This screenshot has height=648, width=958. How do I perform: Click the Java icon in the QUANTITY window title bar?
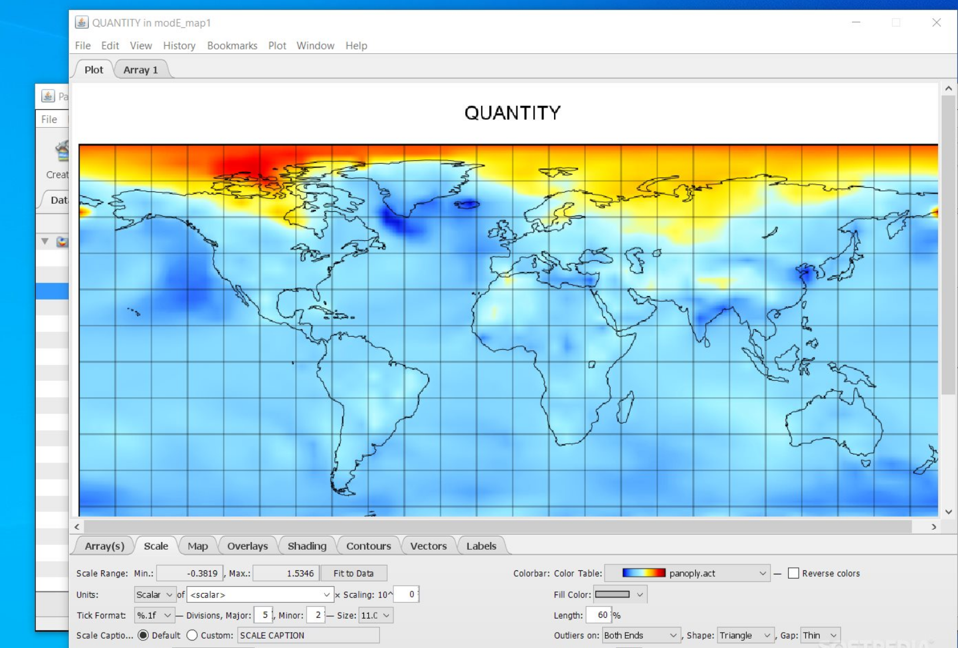pyautogui.click(x=81, y=22)
